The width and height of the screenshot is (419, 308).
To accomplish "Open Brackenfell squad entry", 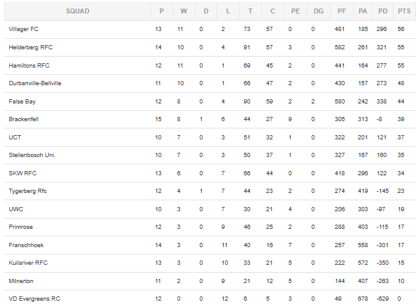I will pos(24,119).
